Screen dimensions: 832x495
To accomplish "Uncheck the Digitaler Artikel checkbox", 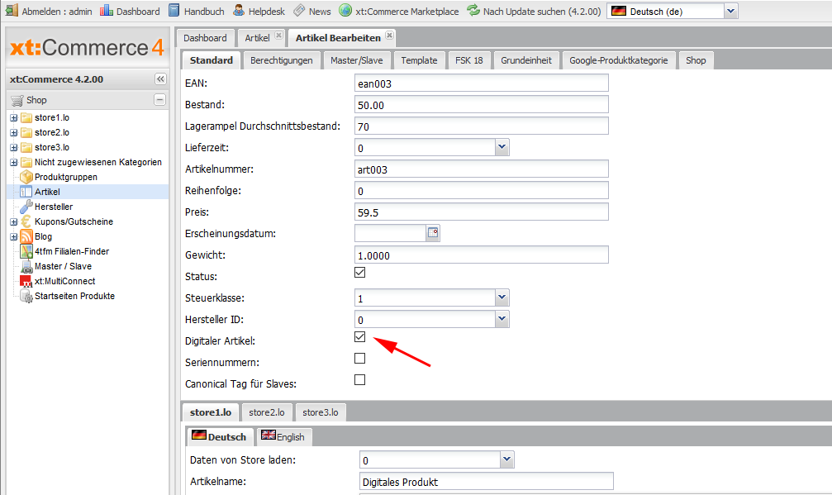I will coord(359,337).
